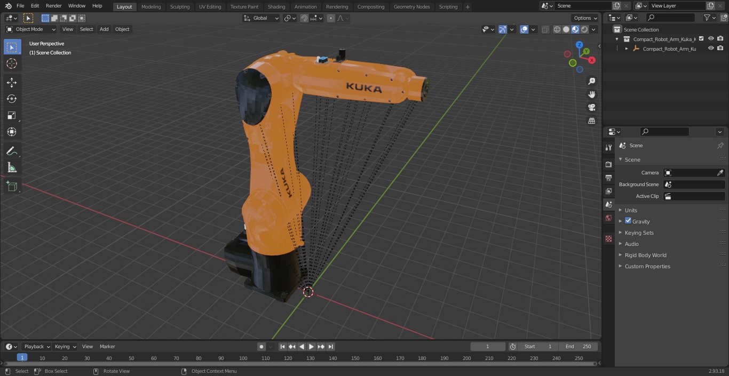
Task: Toggle the Gravity checkbox
Action: (628, 221)
